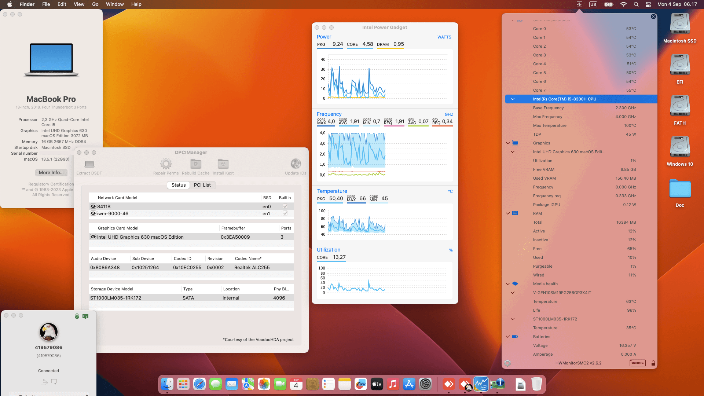Open Photos app in the Dock
The image size is (704, 396).
click(264, 384)
